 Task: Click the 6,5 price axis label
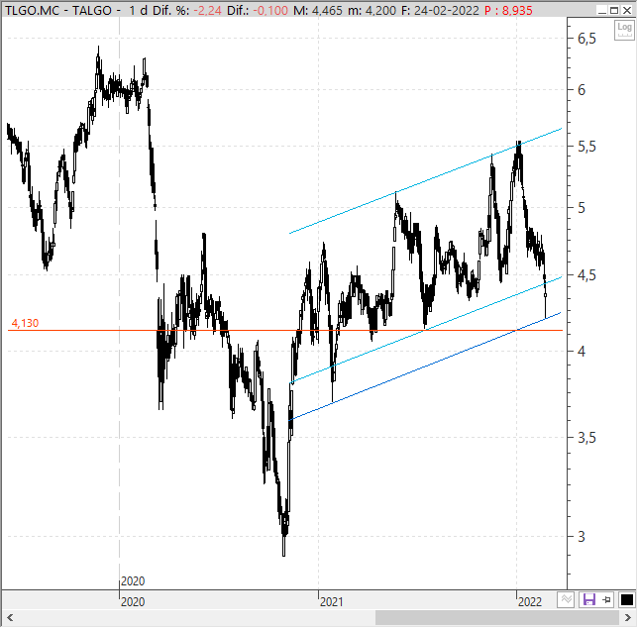[x=586, y=39]
